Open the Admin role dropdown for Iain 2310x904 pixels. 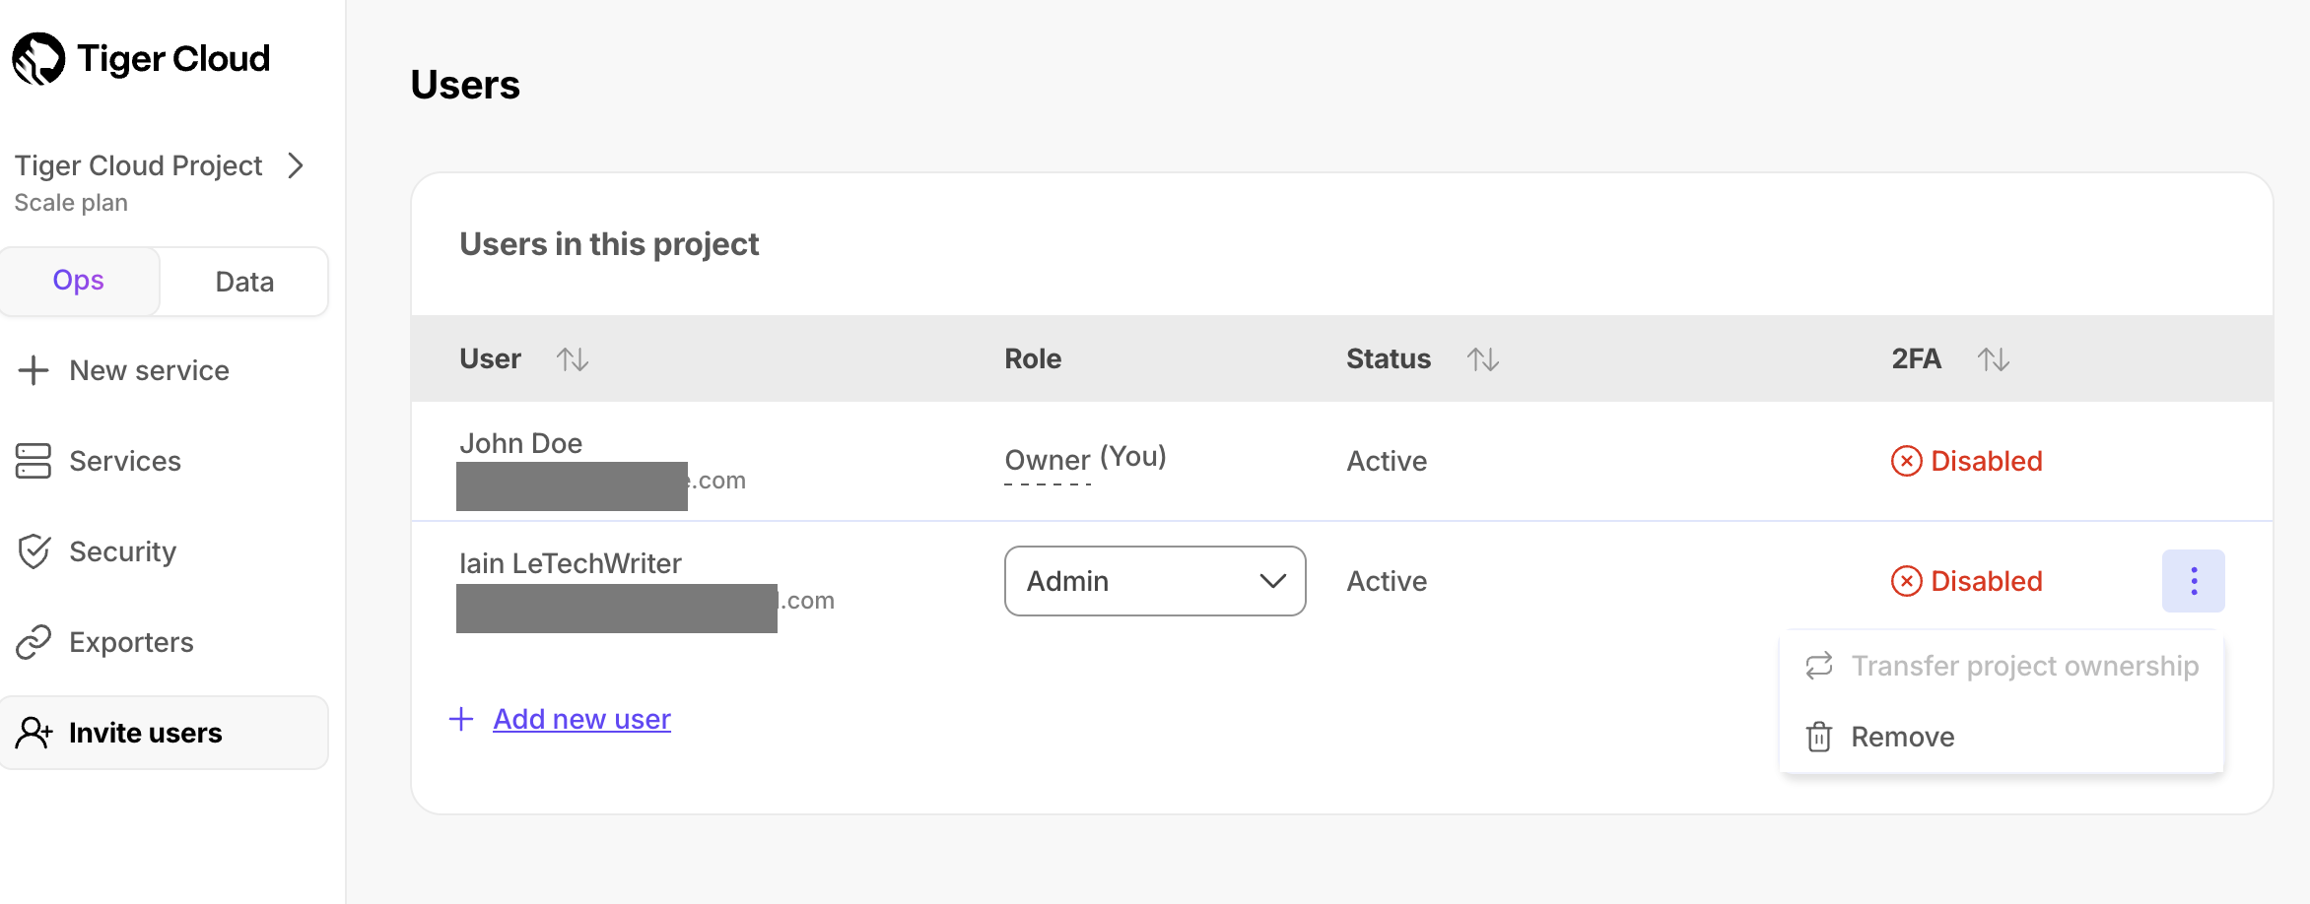pyautogui.click(x=1155, y=581)
